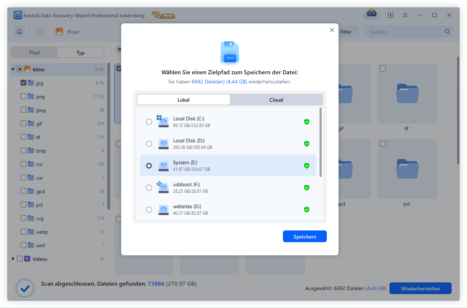Click the 73866 found files link
Viewport: 467px width, 308px height.
[156, 283]
